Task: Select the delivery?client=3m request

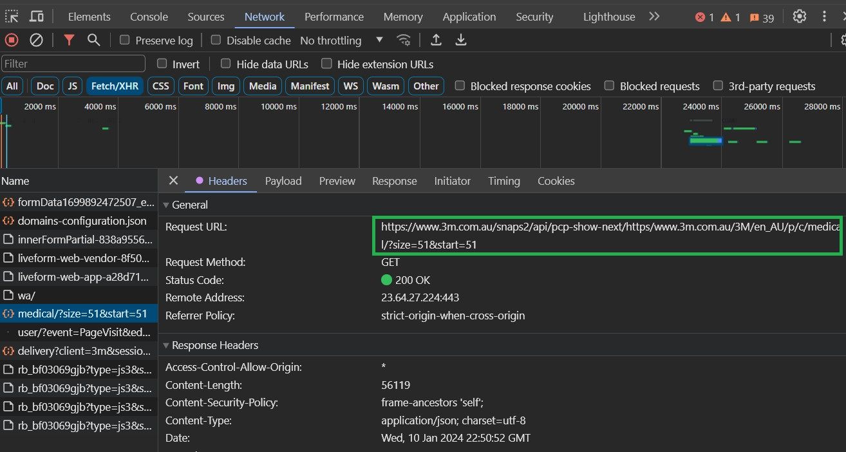Action: tap(79, 352)
